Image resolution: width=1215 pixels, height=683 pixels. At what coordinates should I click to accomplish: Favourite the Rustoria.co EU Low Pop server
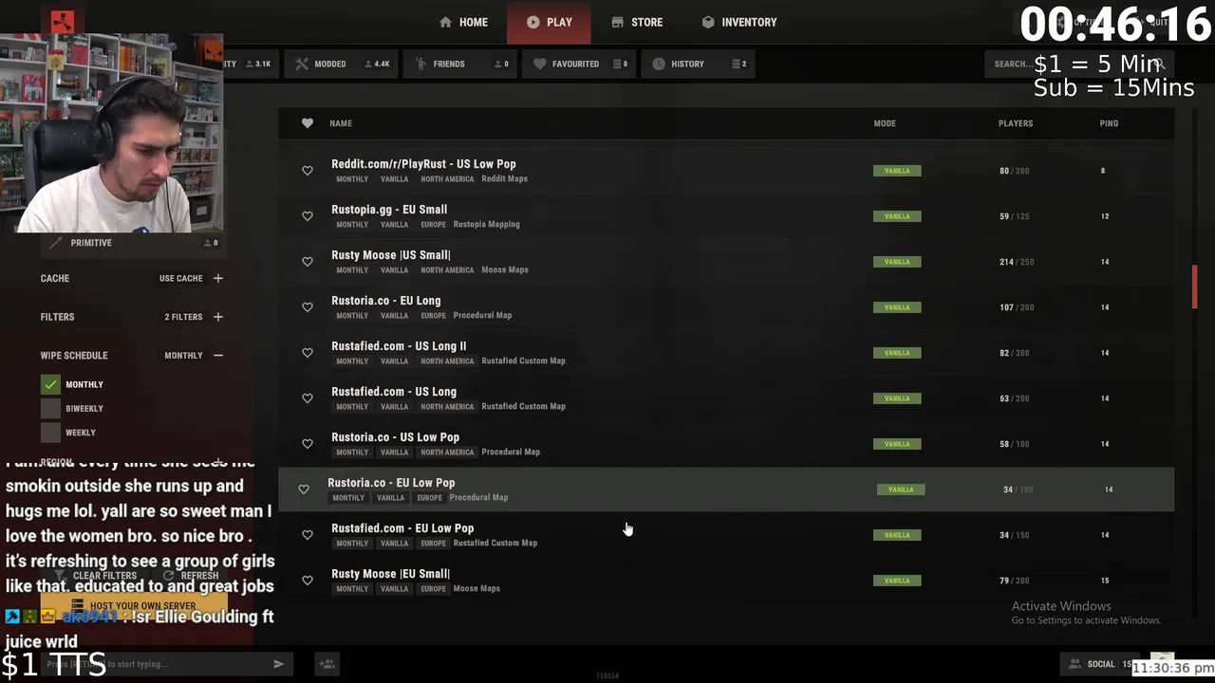(303, 489)
